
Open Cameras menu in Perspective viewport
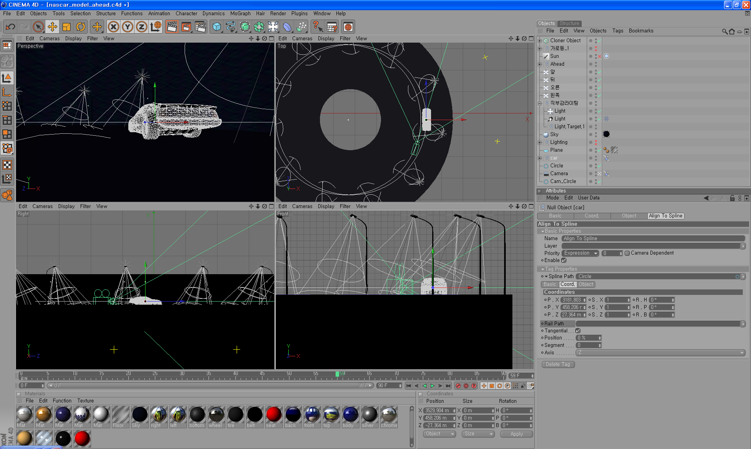pos(49,39)
